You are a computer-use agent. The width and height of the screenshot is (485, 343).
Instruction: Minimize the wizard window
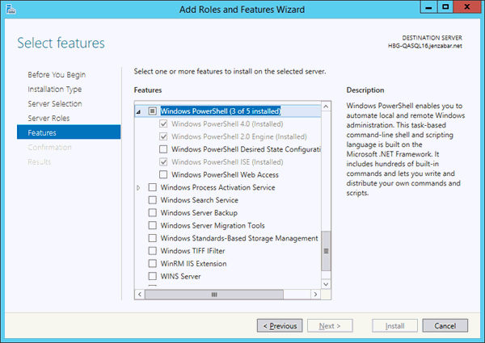click(428, 7)
